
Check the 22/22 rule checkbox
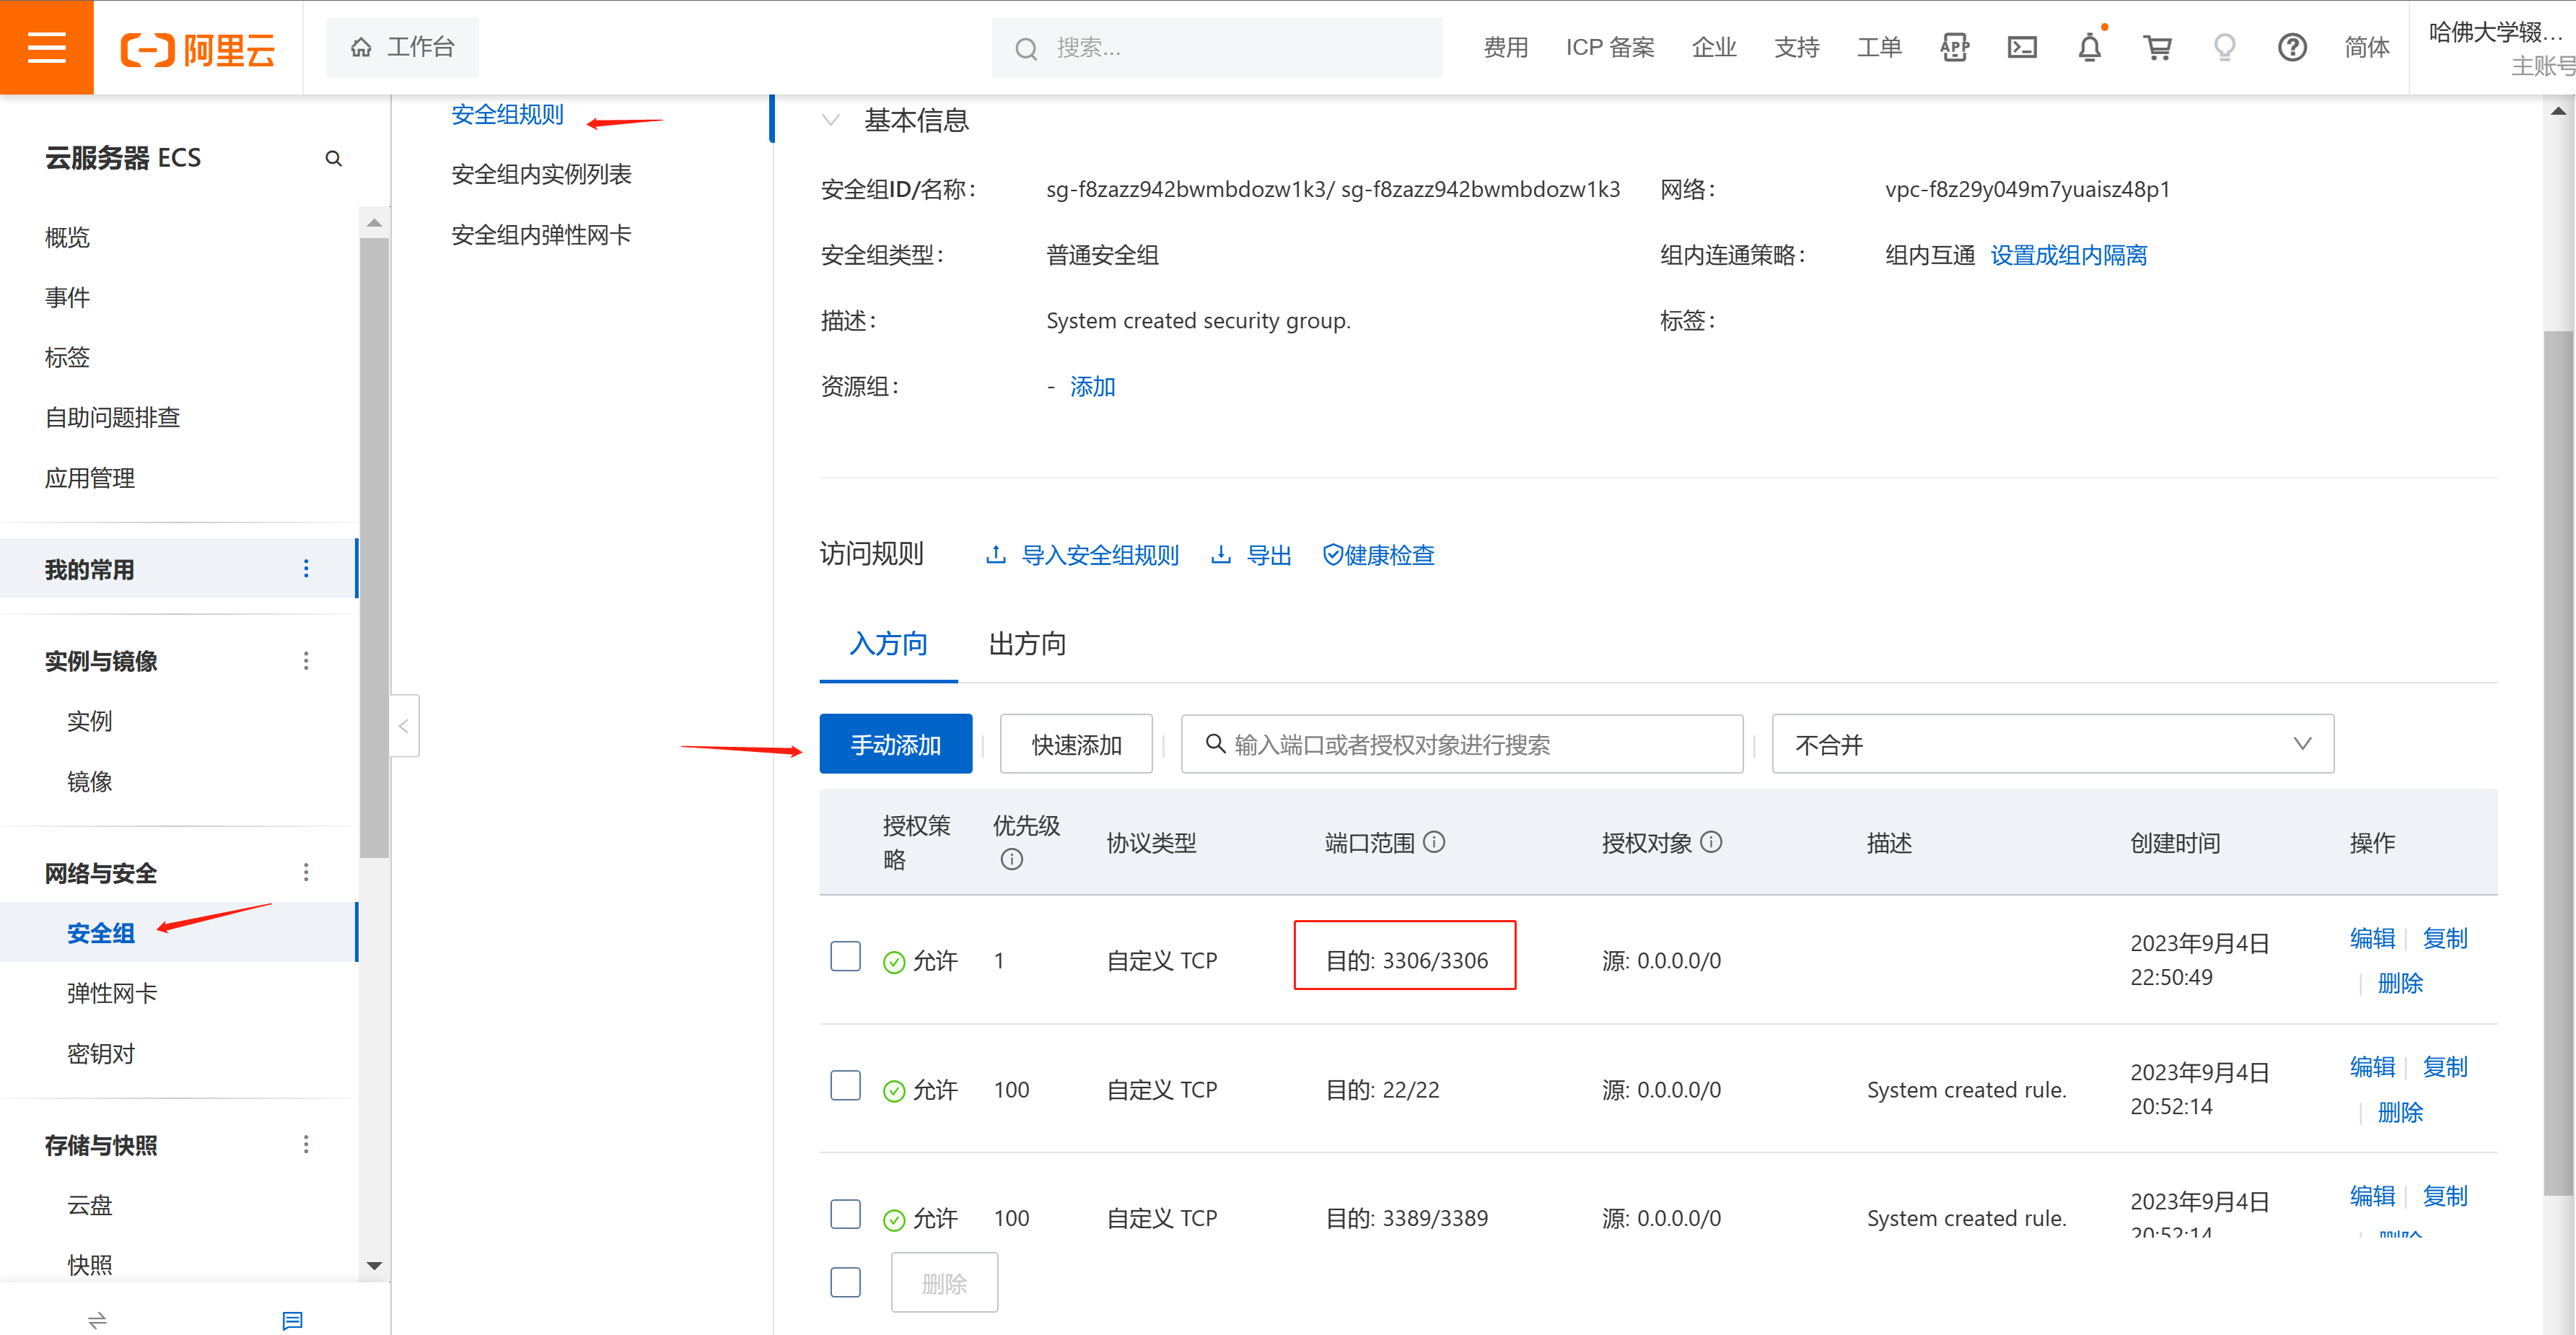coord(845,1085)
